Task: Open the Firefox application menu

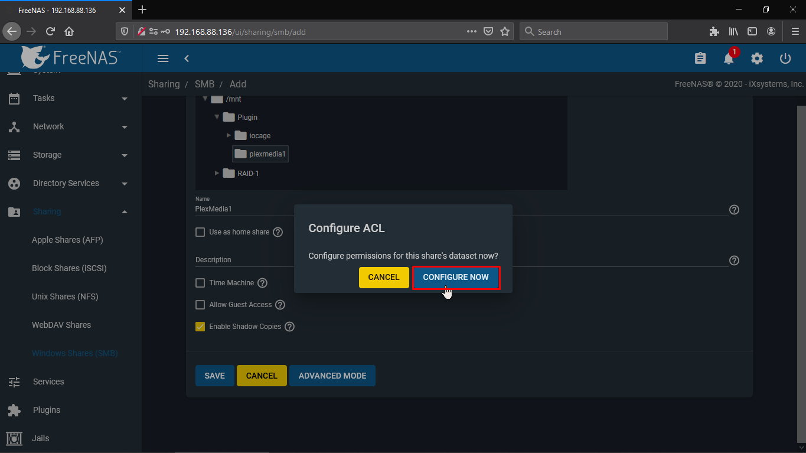Action: click(x=795, y=32)
